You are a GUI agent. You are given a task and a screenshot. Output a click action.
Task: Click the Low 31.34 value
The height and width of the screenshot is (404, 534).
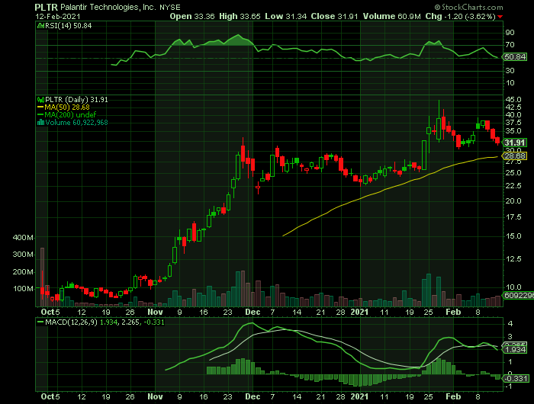(286, 16)
